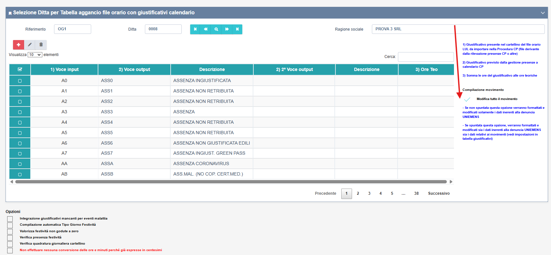Enable Compilazione automatica Tipo Giorno Festività
This screenshot has height=255, width=551.
tap(10, 225)
